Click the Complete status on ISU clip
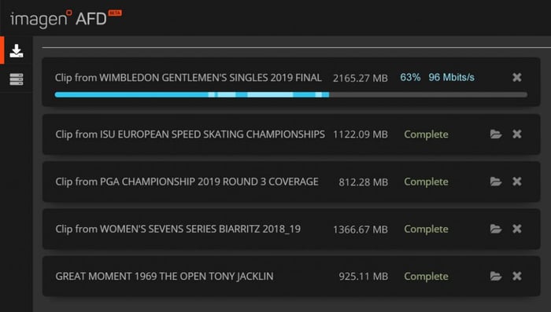 pyautogui.click(x=426, y=134)
